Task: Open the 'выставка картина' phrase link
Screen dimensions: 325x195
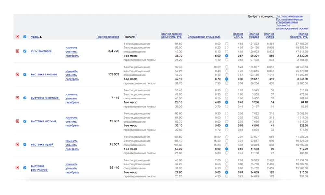Action: coord(43,121)
